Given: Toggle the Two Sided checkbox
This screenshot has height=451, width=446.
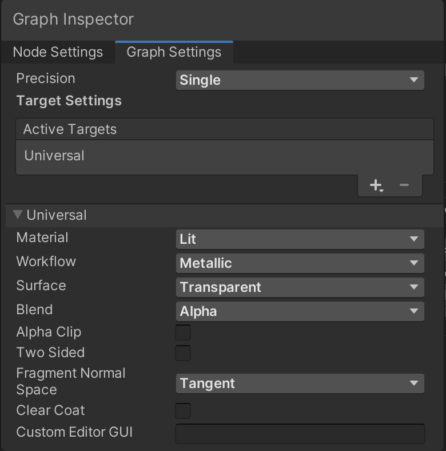Looking at the screenshot, I should point(183,353).
